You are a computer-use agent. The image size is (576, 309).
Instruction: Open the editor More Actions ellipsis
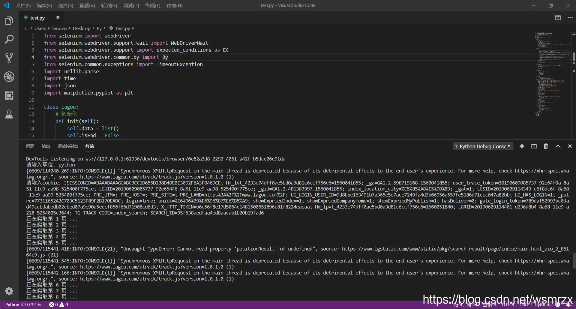pyautogui.click(x=570, y=18)
